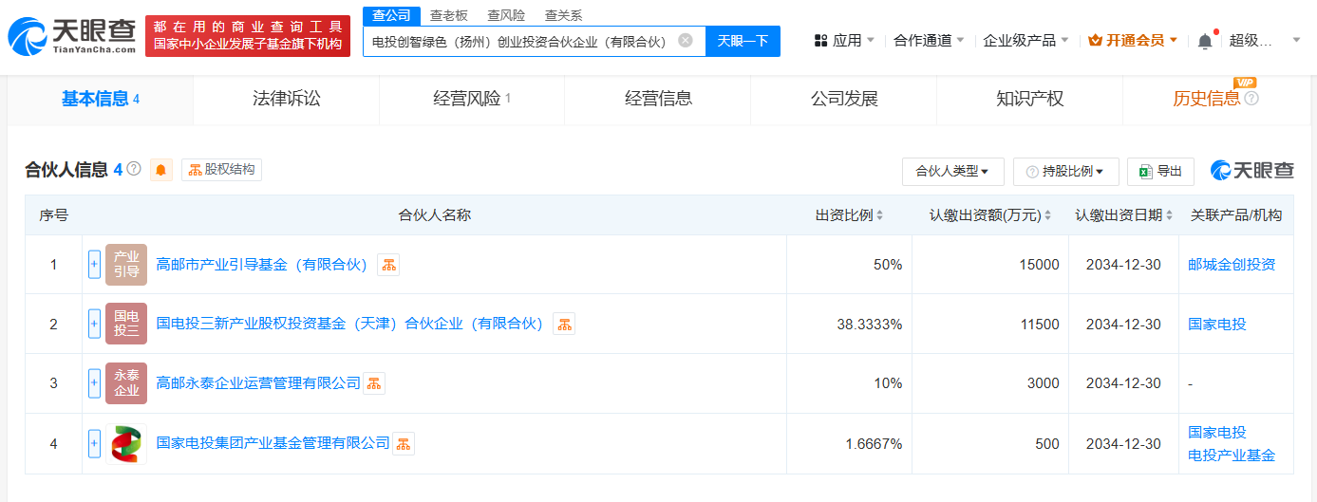
Task: Open equity structure icon for 高邮市产业引导基金
Action: [388, 266]
